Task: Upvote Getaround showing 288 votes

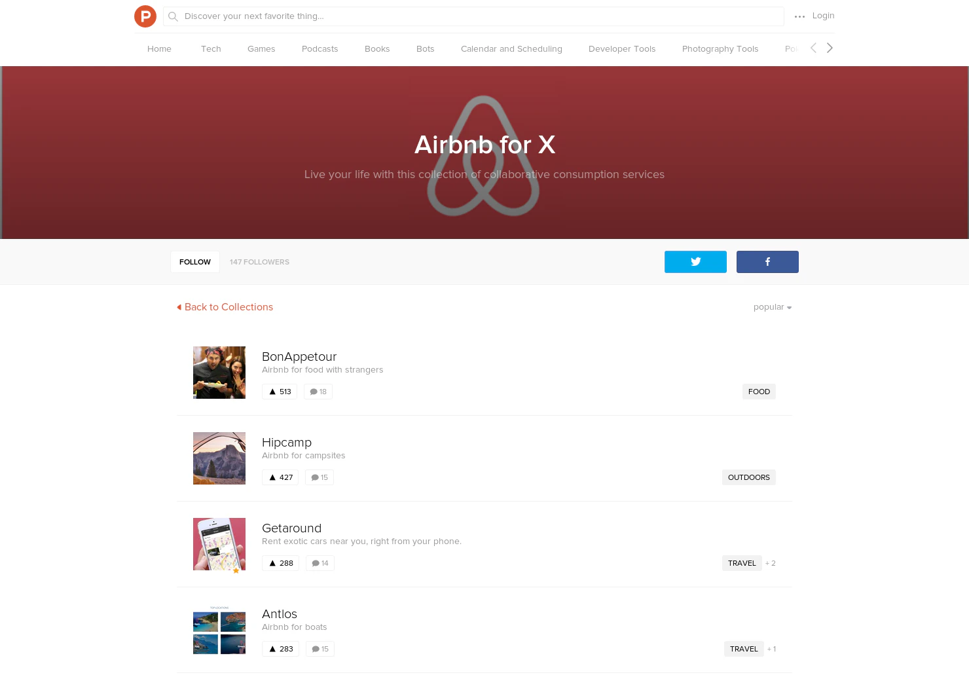Action: coord(280,563)
